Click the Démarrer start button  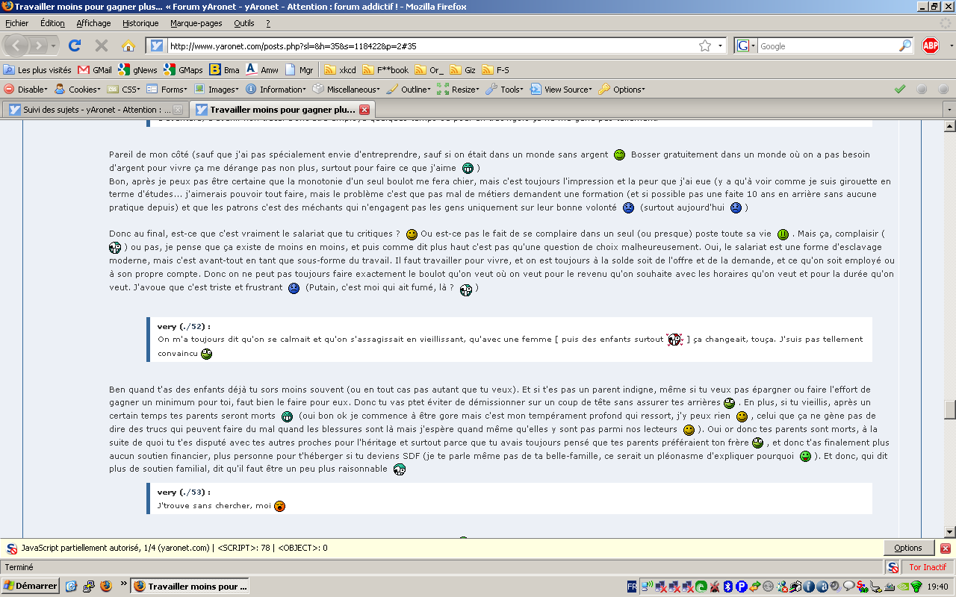(x=31, y=586)
